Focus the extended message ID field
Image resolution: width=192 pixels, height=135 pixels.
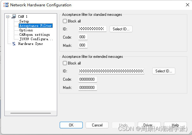tap(111, 71)
